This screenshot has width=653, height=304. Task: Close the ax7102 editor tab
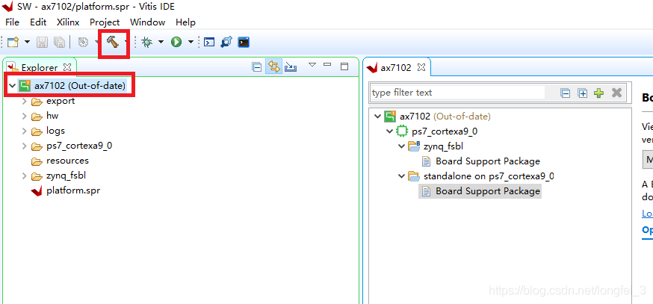421,67
